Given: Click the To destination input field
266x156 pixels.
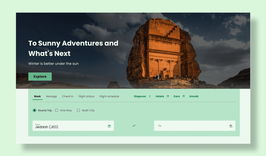Looking at the screenshot, I should (x=195, y=126).
